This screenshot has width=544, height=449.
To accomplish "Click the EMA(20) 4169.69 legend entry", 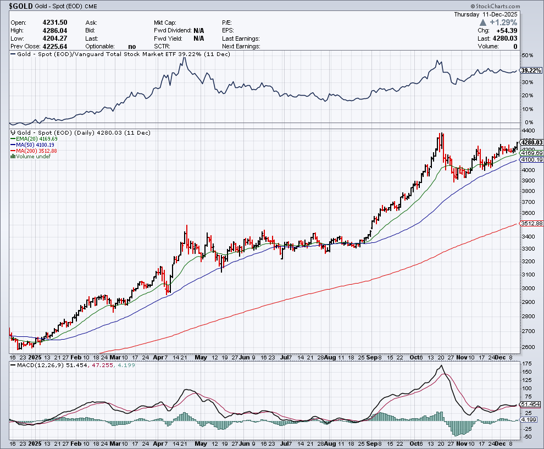I will coord(34,139).
